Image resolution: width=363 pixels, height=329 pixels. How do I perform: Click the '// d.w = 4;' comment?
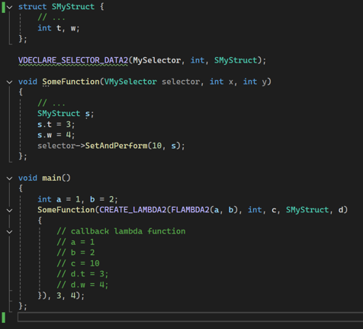click(82, 285)
